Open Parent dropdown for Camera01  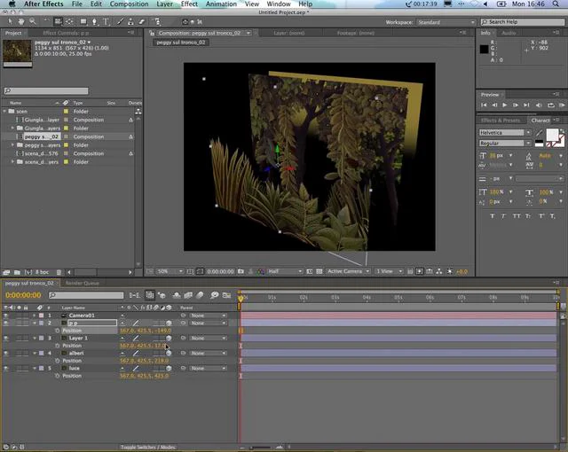point(209,316)
